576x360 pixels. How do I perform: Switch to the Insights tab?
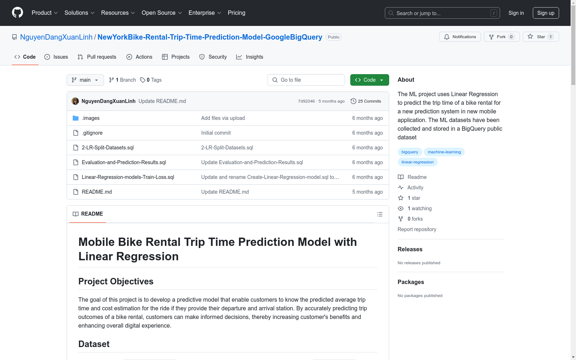[250, 57]
